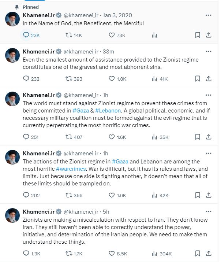The image size is (221, 262).
Task: View analytics showing 35K views
Action: [x=155, y=137]
